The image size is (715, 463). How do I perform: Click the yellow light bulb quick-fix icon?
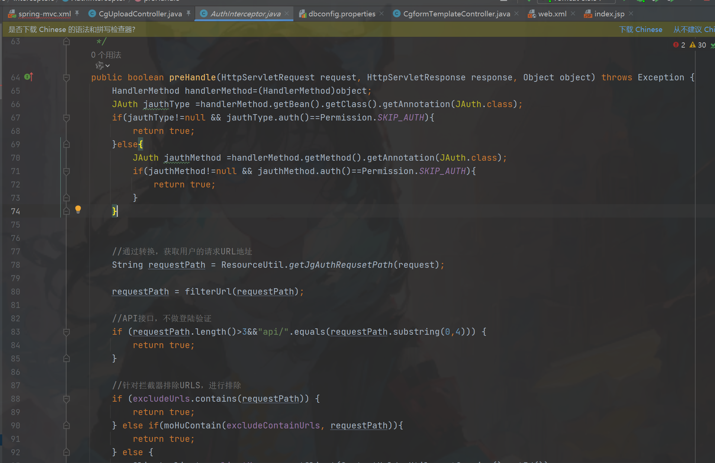(78, 209)
